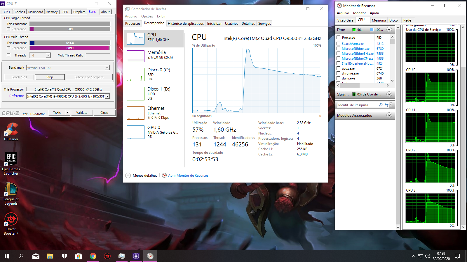Open Abrir Monitor de Recursos link
Viewport: 467px width, 262px height.
[188, 176]
